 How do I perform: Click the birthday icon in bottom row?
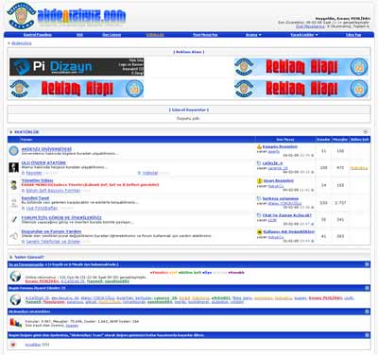coord(13,345)
